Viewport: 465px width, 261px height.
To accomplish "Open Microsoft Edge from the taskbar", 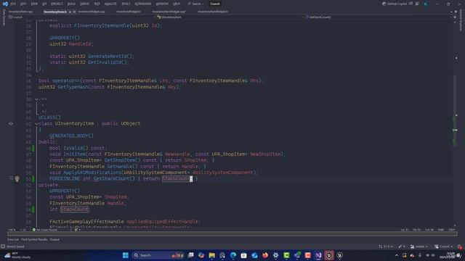I will coord(233,255).
